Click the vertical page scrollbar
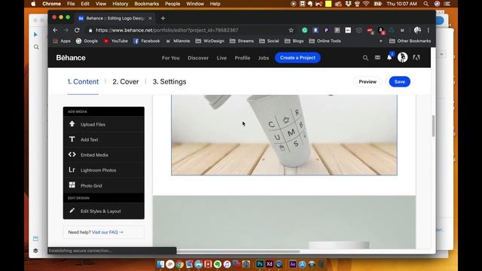This screenshot has width=482, height=271. pyautogui.click(x=434, y=126)
